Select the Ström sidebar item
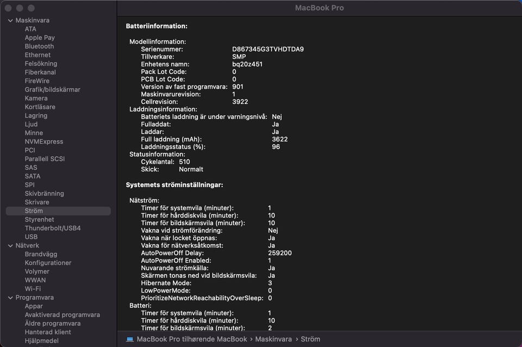Viewport: 522px width, 347px height. (34, 211)
